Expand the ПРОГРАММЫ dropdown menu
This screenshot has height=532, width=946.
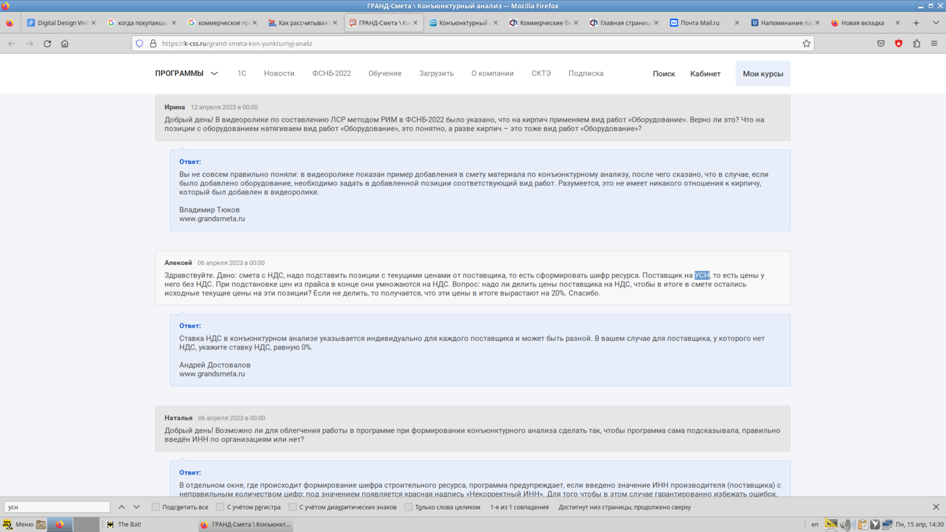187,74
